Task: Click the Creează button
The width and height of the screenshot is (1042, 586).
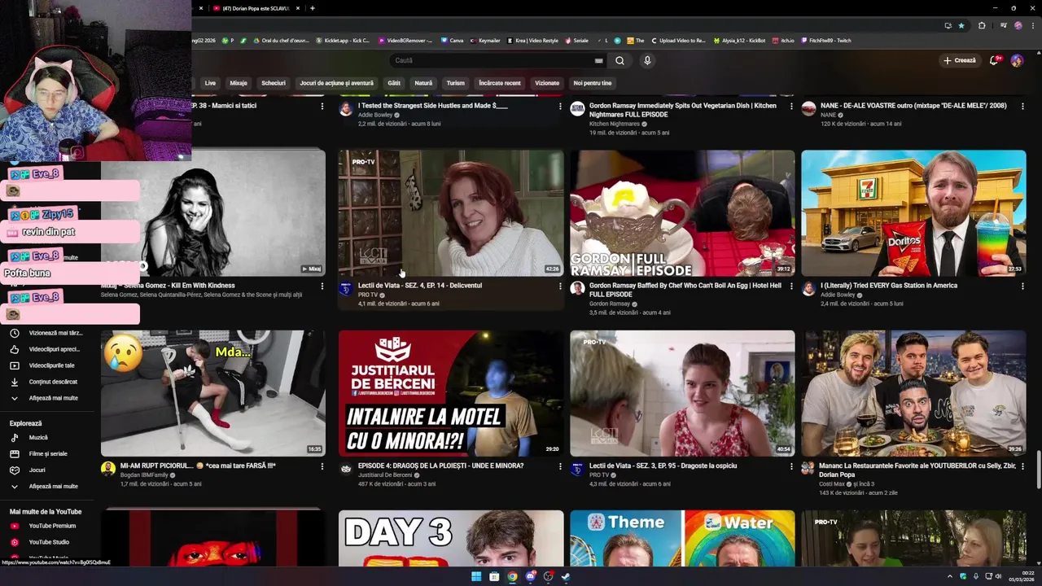Action: click(960, 60)
